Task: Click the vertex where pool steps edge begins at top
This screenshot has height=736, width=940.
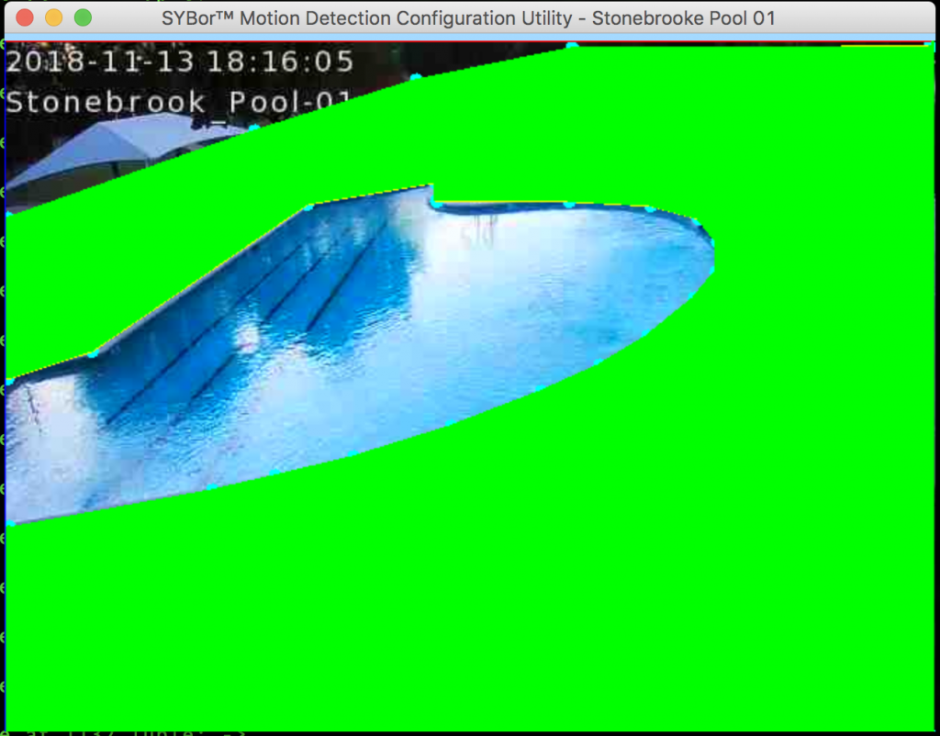Action: pyautogui.click(x=308, y=206)
